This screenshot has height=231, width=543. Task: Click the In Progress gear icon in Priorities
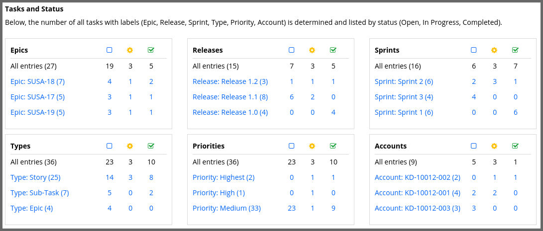tap(312, 146)
